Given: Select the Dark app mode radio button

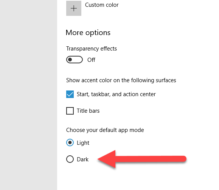Looking at the screenshot, I should [x=70, y=159].
